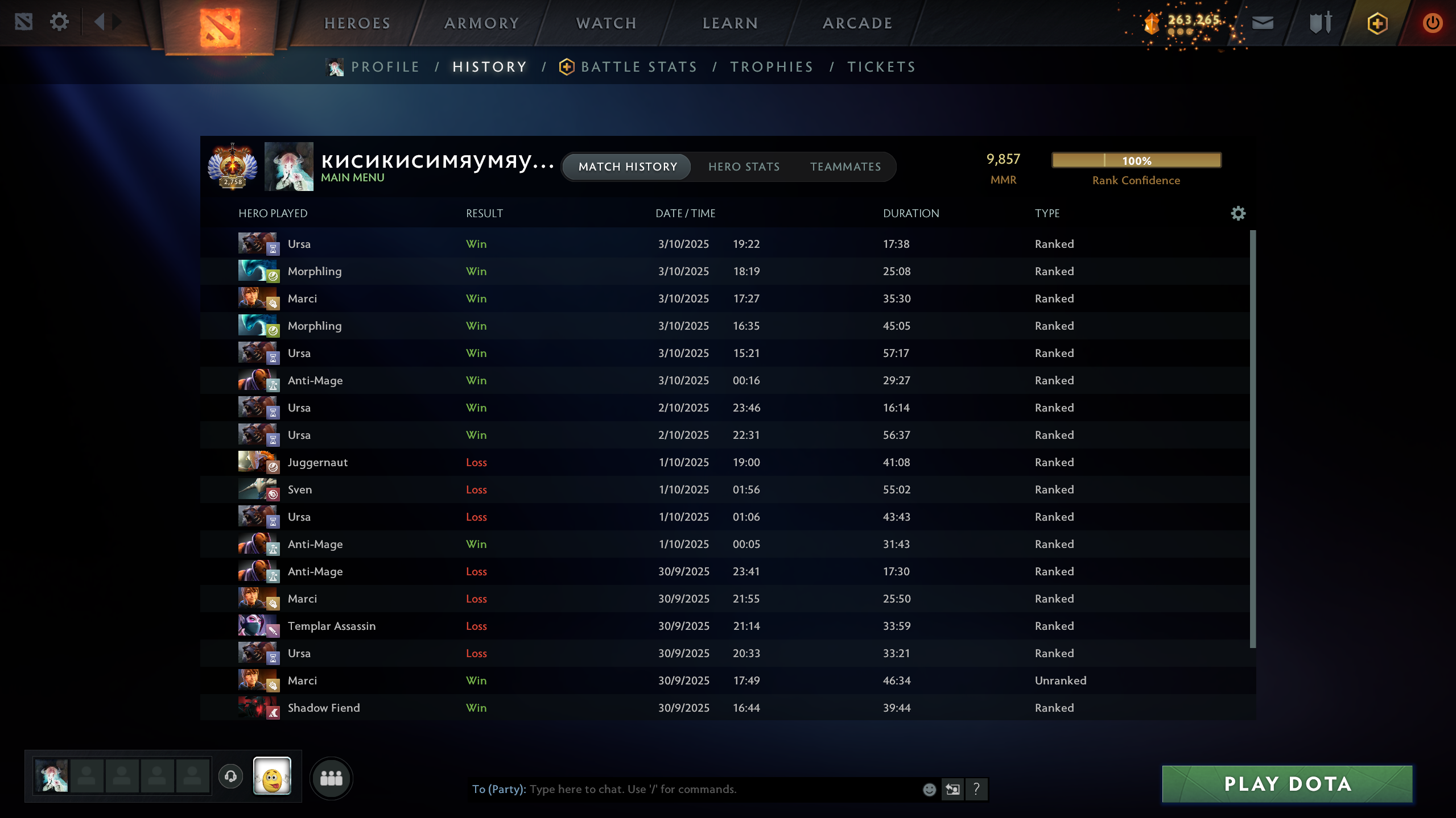Switch to the TROPHIES tab

772,67
